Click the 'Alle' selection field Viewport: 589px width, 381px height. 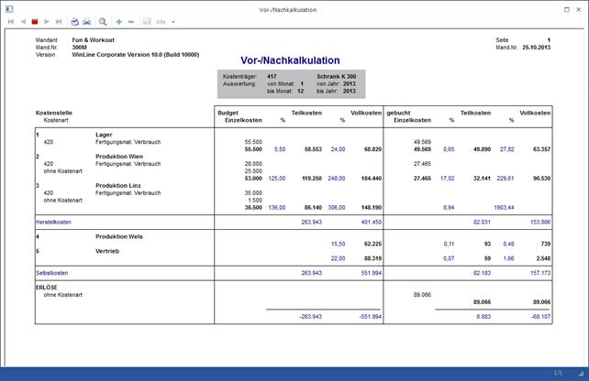coord(161,21)
